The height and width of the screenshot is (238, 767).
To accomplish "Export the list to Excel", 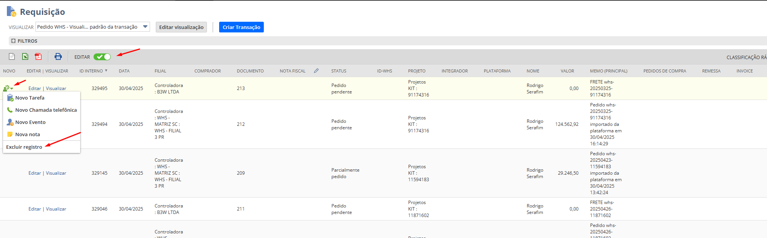I will click(25, 56).
